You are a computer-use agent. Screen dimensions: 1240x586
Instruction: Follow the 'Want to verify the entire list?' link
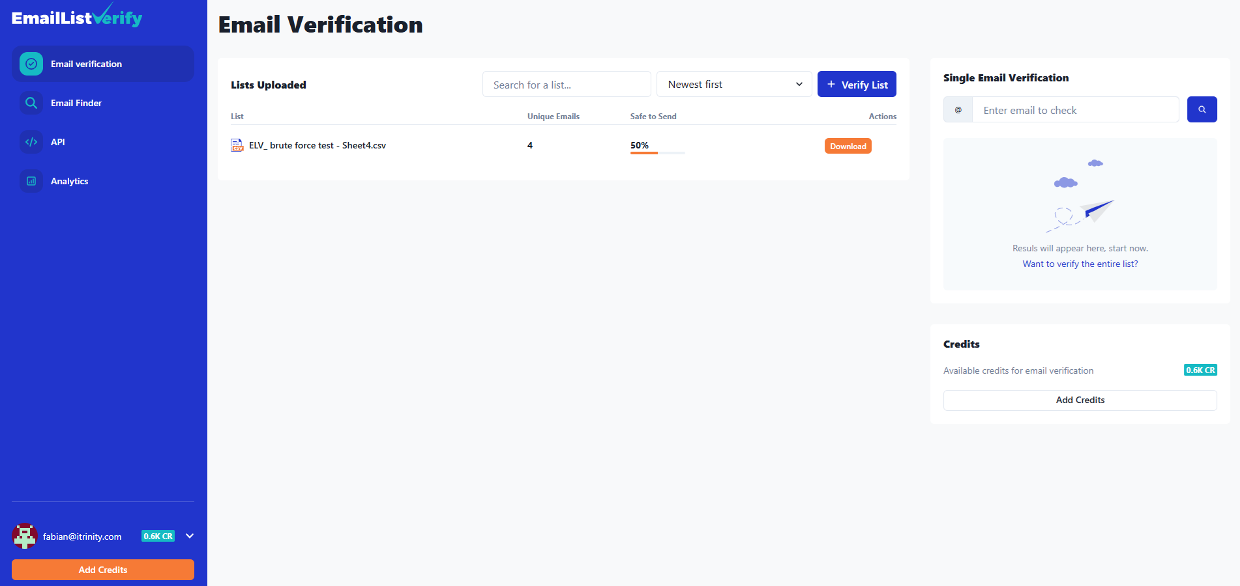[x=1080, y=264]
